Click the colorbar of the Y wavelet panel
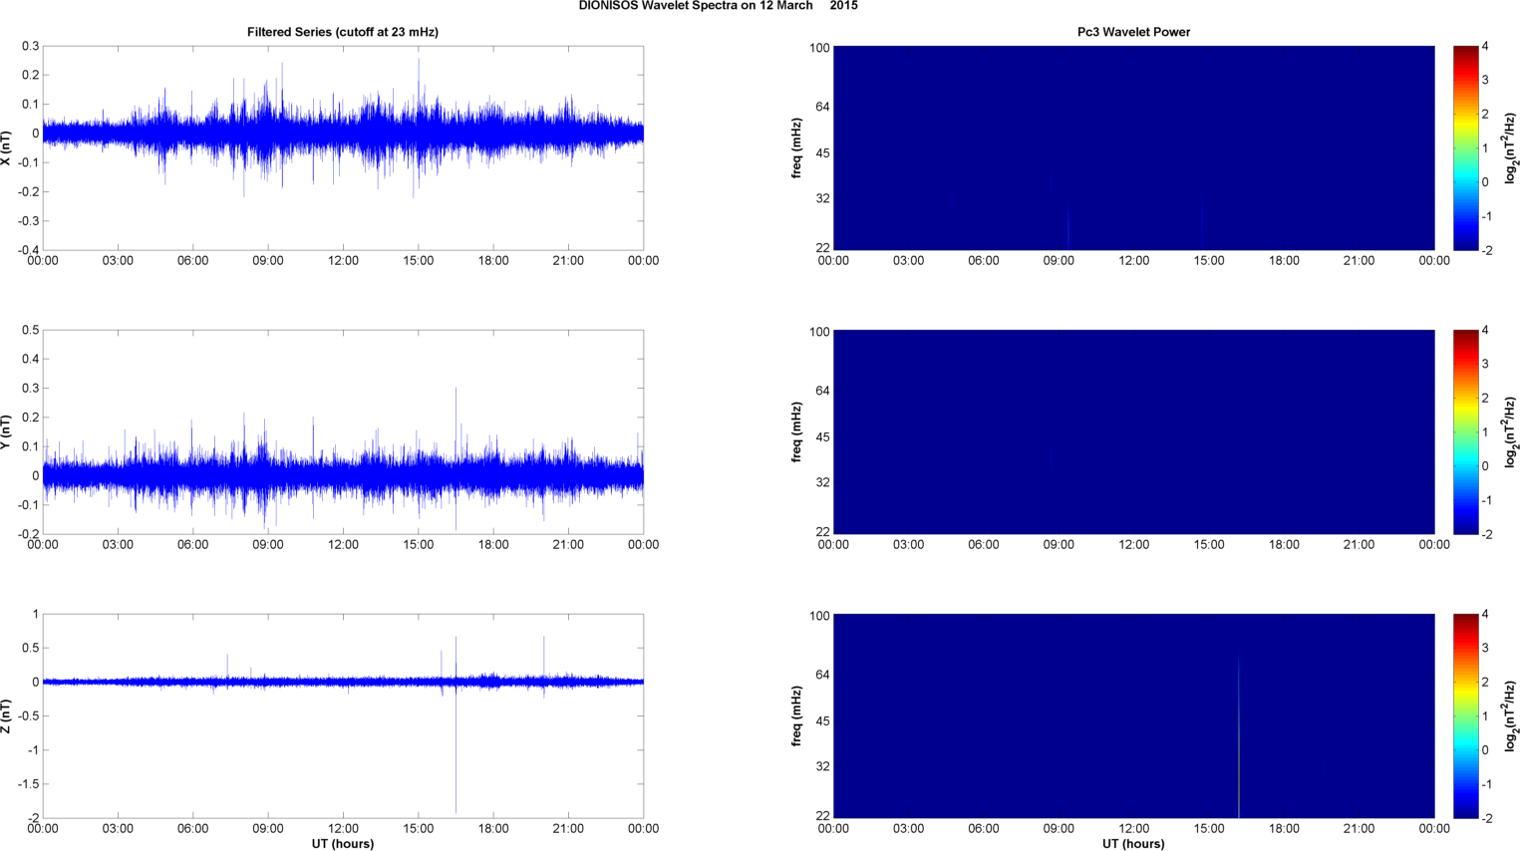 tap(1465, 431)
